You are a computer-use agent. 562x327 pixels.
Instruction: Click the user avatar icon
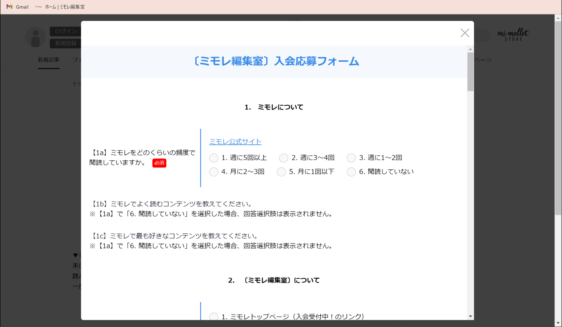click(x=36, y=37)
